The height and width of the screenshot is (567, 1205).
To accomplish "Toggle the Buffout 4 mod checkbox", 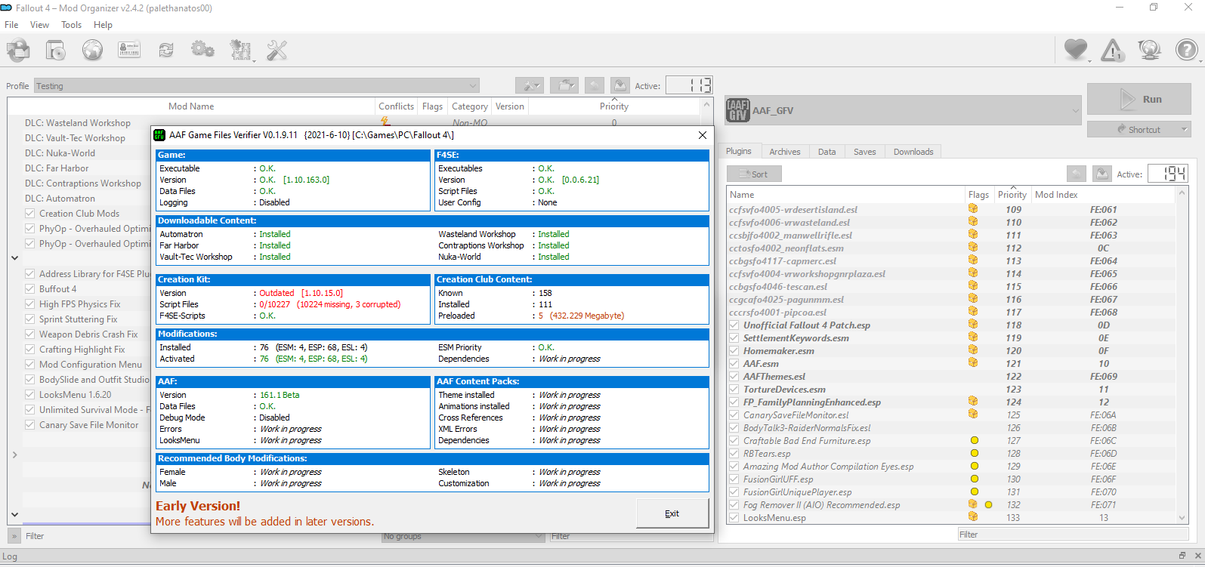I will [30, 289].
